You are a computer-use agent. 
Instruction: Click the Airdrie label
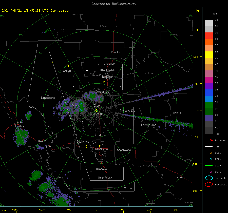coord(100,135)
